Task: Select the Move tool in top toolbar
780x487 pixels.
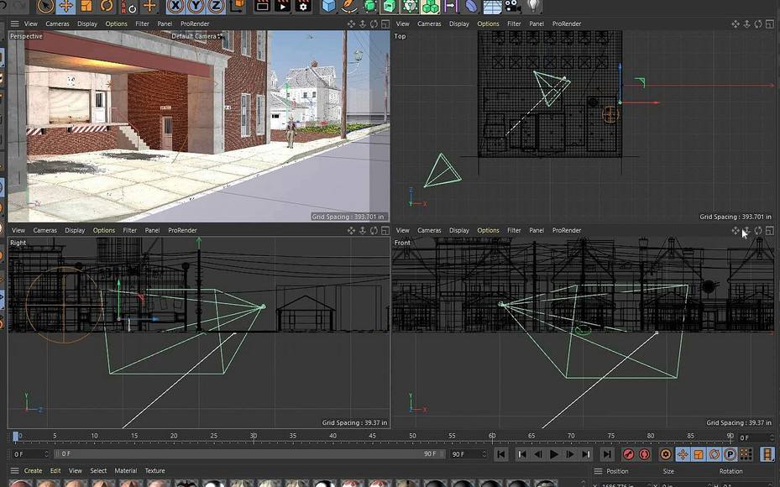Action: [x=65, y=6]
